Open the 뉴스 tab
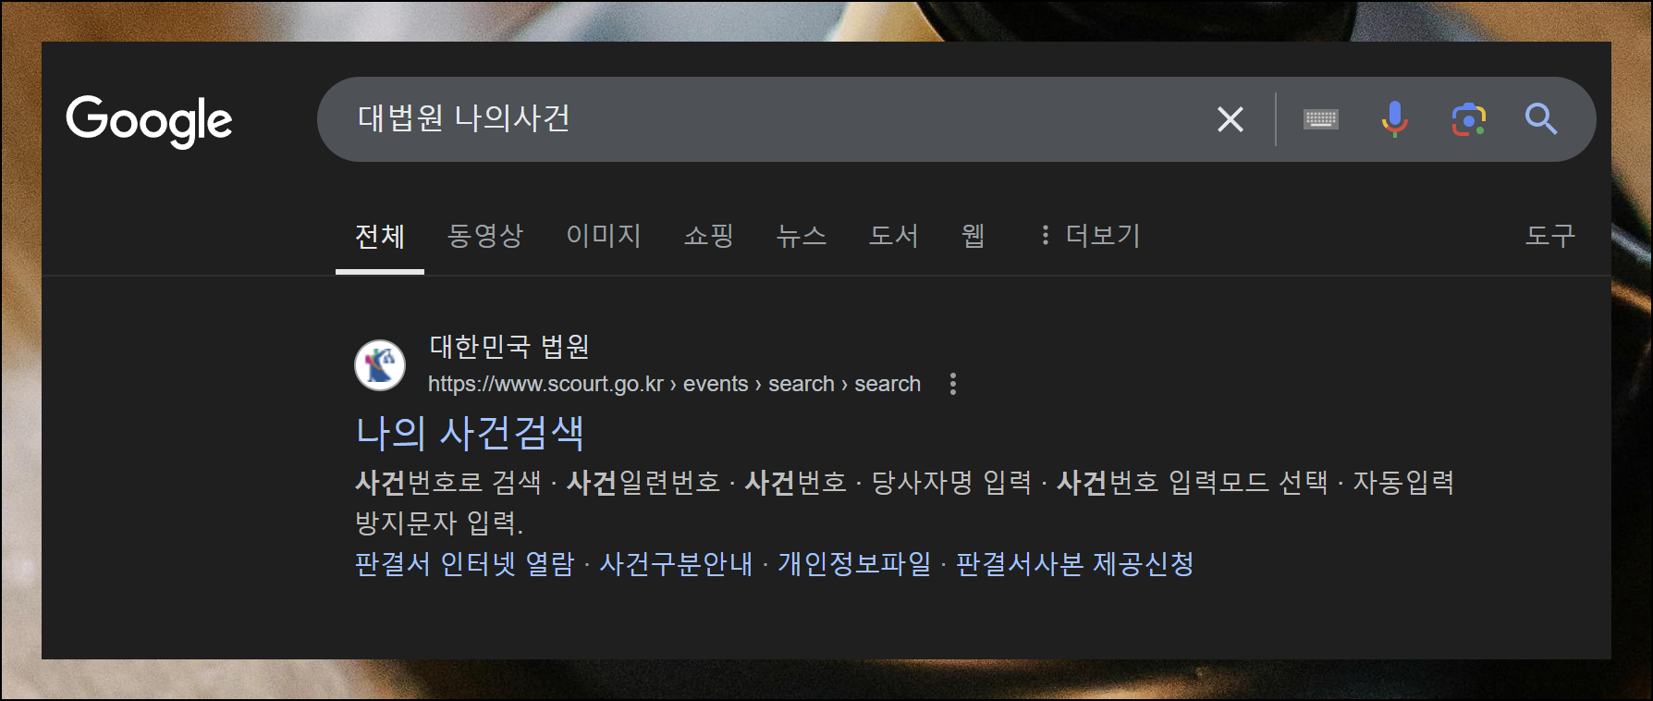Image resolution: width=1653 pixels, height=701 pixels. click(x=802, y=236)
